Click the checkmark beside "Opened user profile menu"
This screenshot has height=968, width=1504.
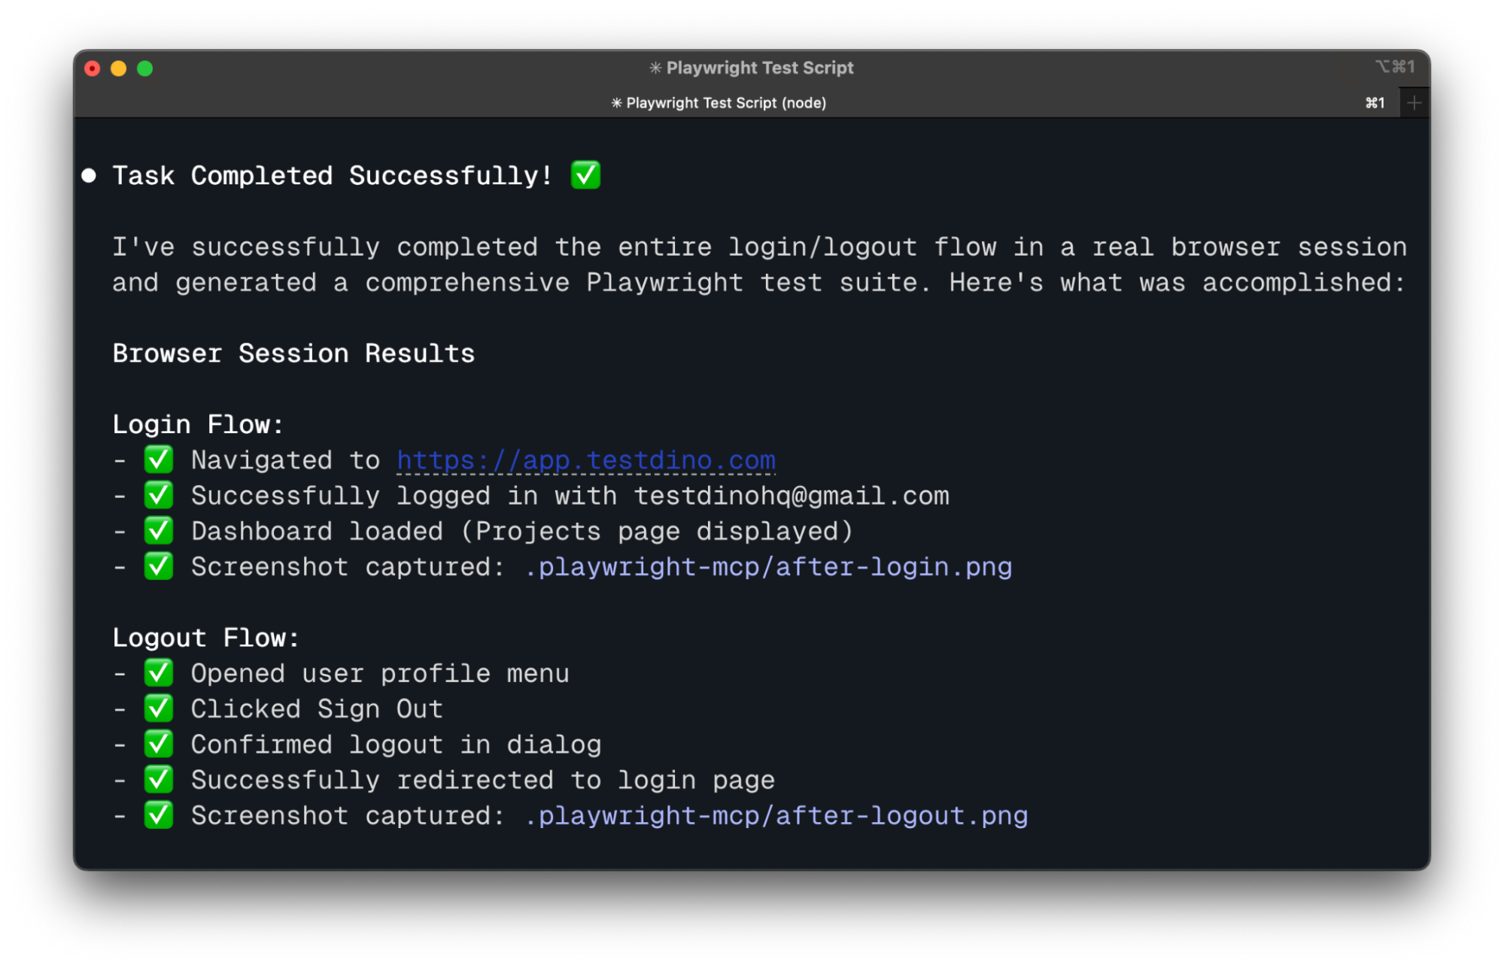(158, 672)
